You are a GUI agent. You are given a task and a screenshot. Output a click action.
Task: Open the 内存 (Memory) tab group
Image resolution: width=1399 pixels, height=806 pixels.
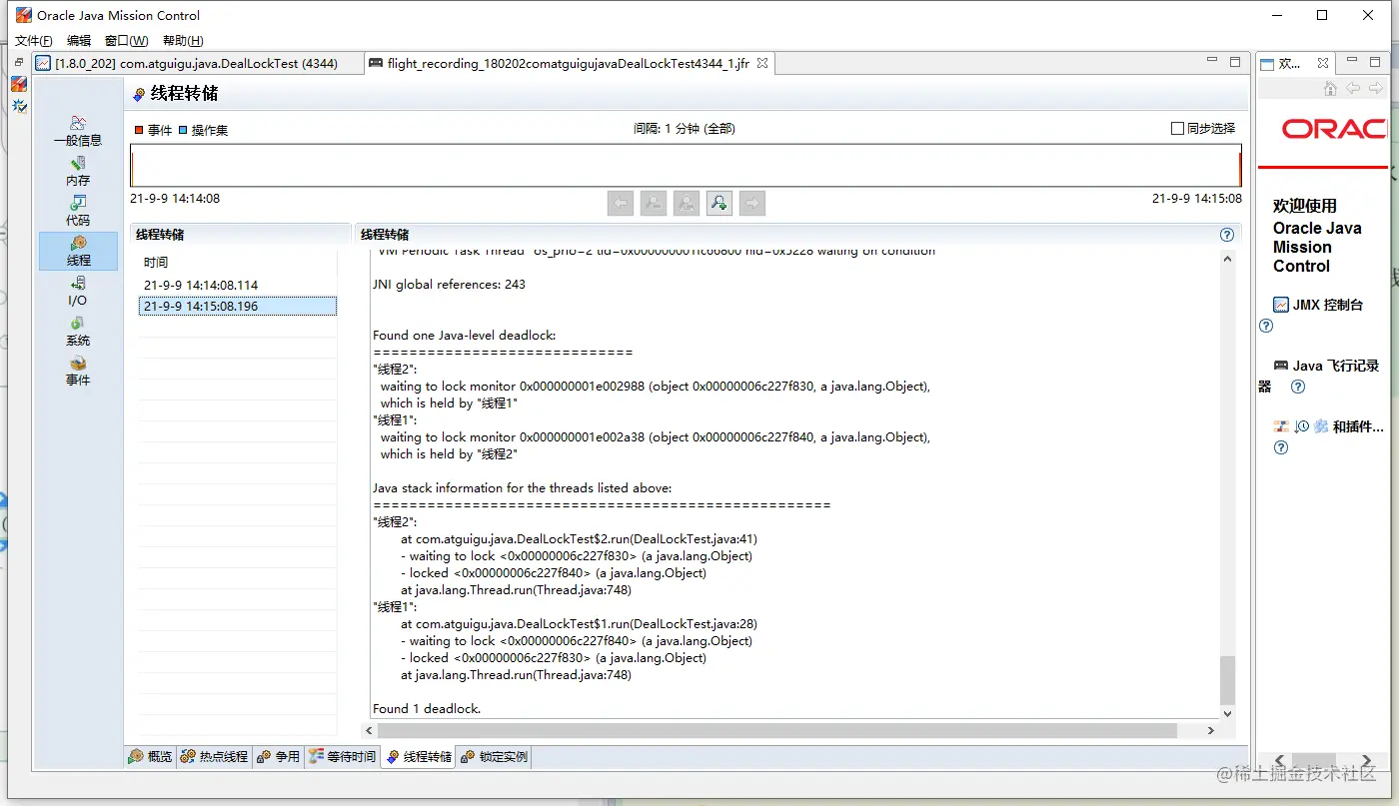(78, 171)
